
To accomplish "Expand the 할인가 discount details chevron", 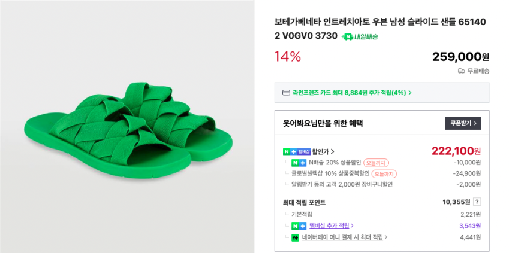I will click(333, 151).
